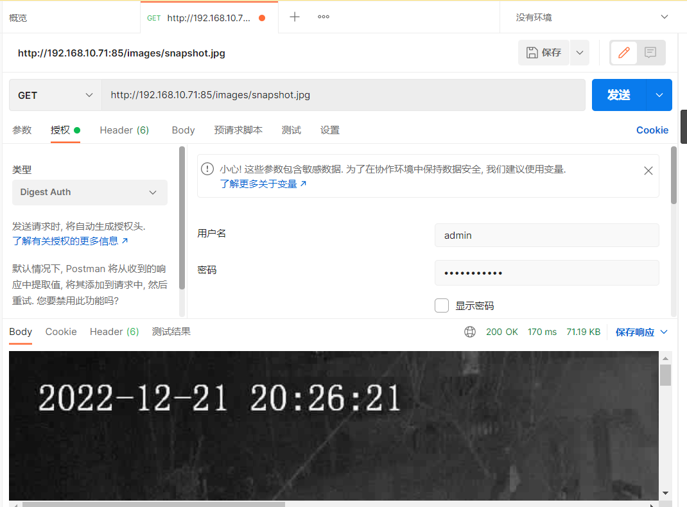The image size is (687, 507).
Task: Click the globe network information icon
Action: [470, 332]
